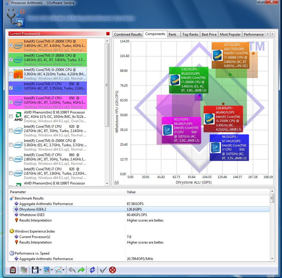Click the Parameter column header
This screenshot has width=282, height=278.
(67, 192)
